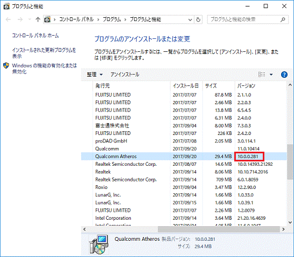Click the アンインストール toolbar button
Screen dimensions: 294x257
[125, 75]
